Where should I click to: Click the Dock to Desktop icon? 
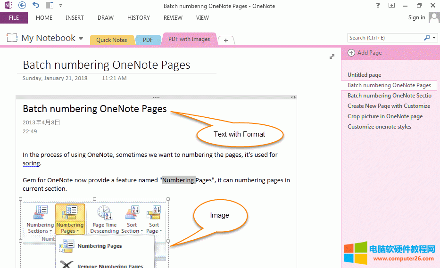coord(50,6)
